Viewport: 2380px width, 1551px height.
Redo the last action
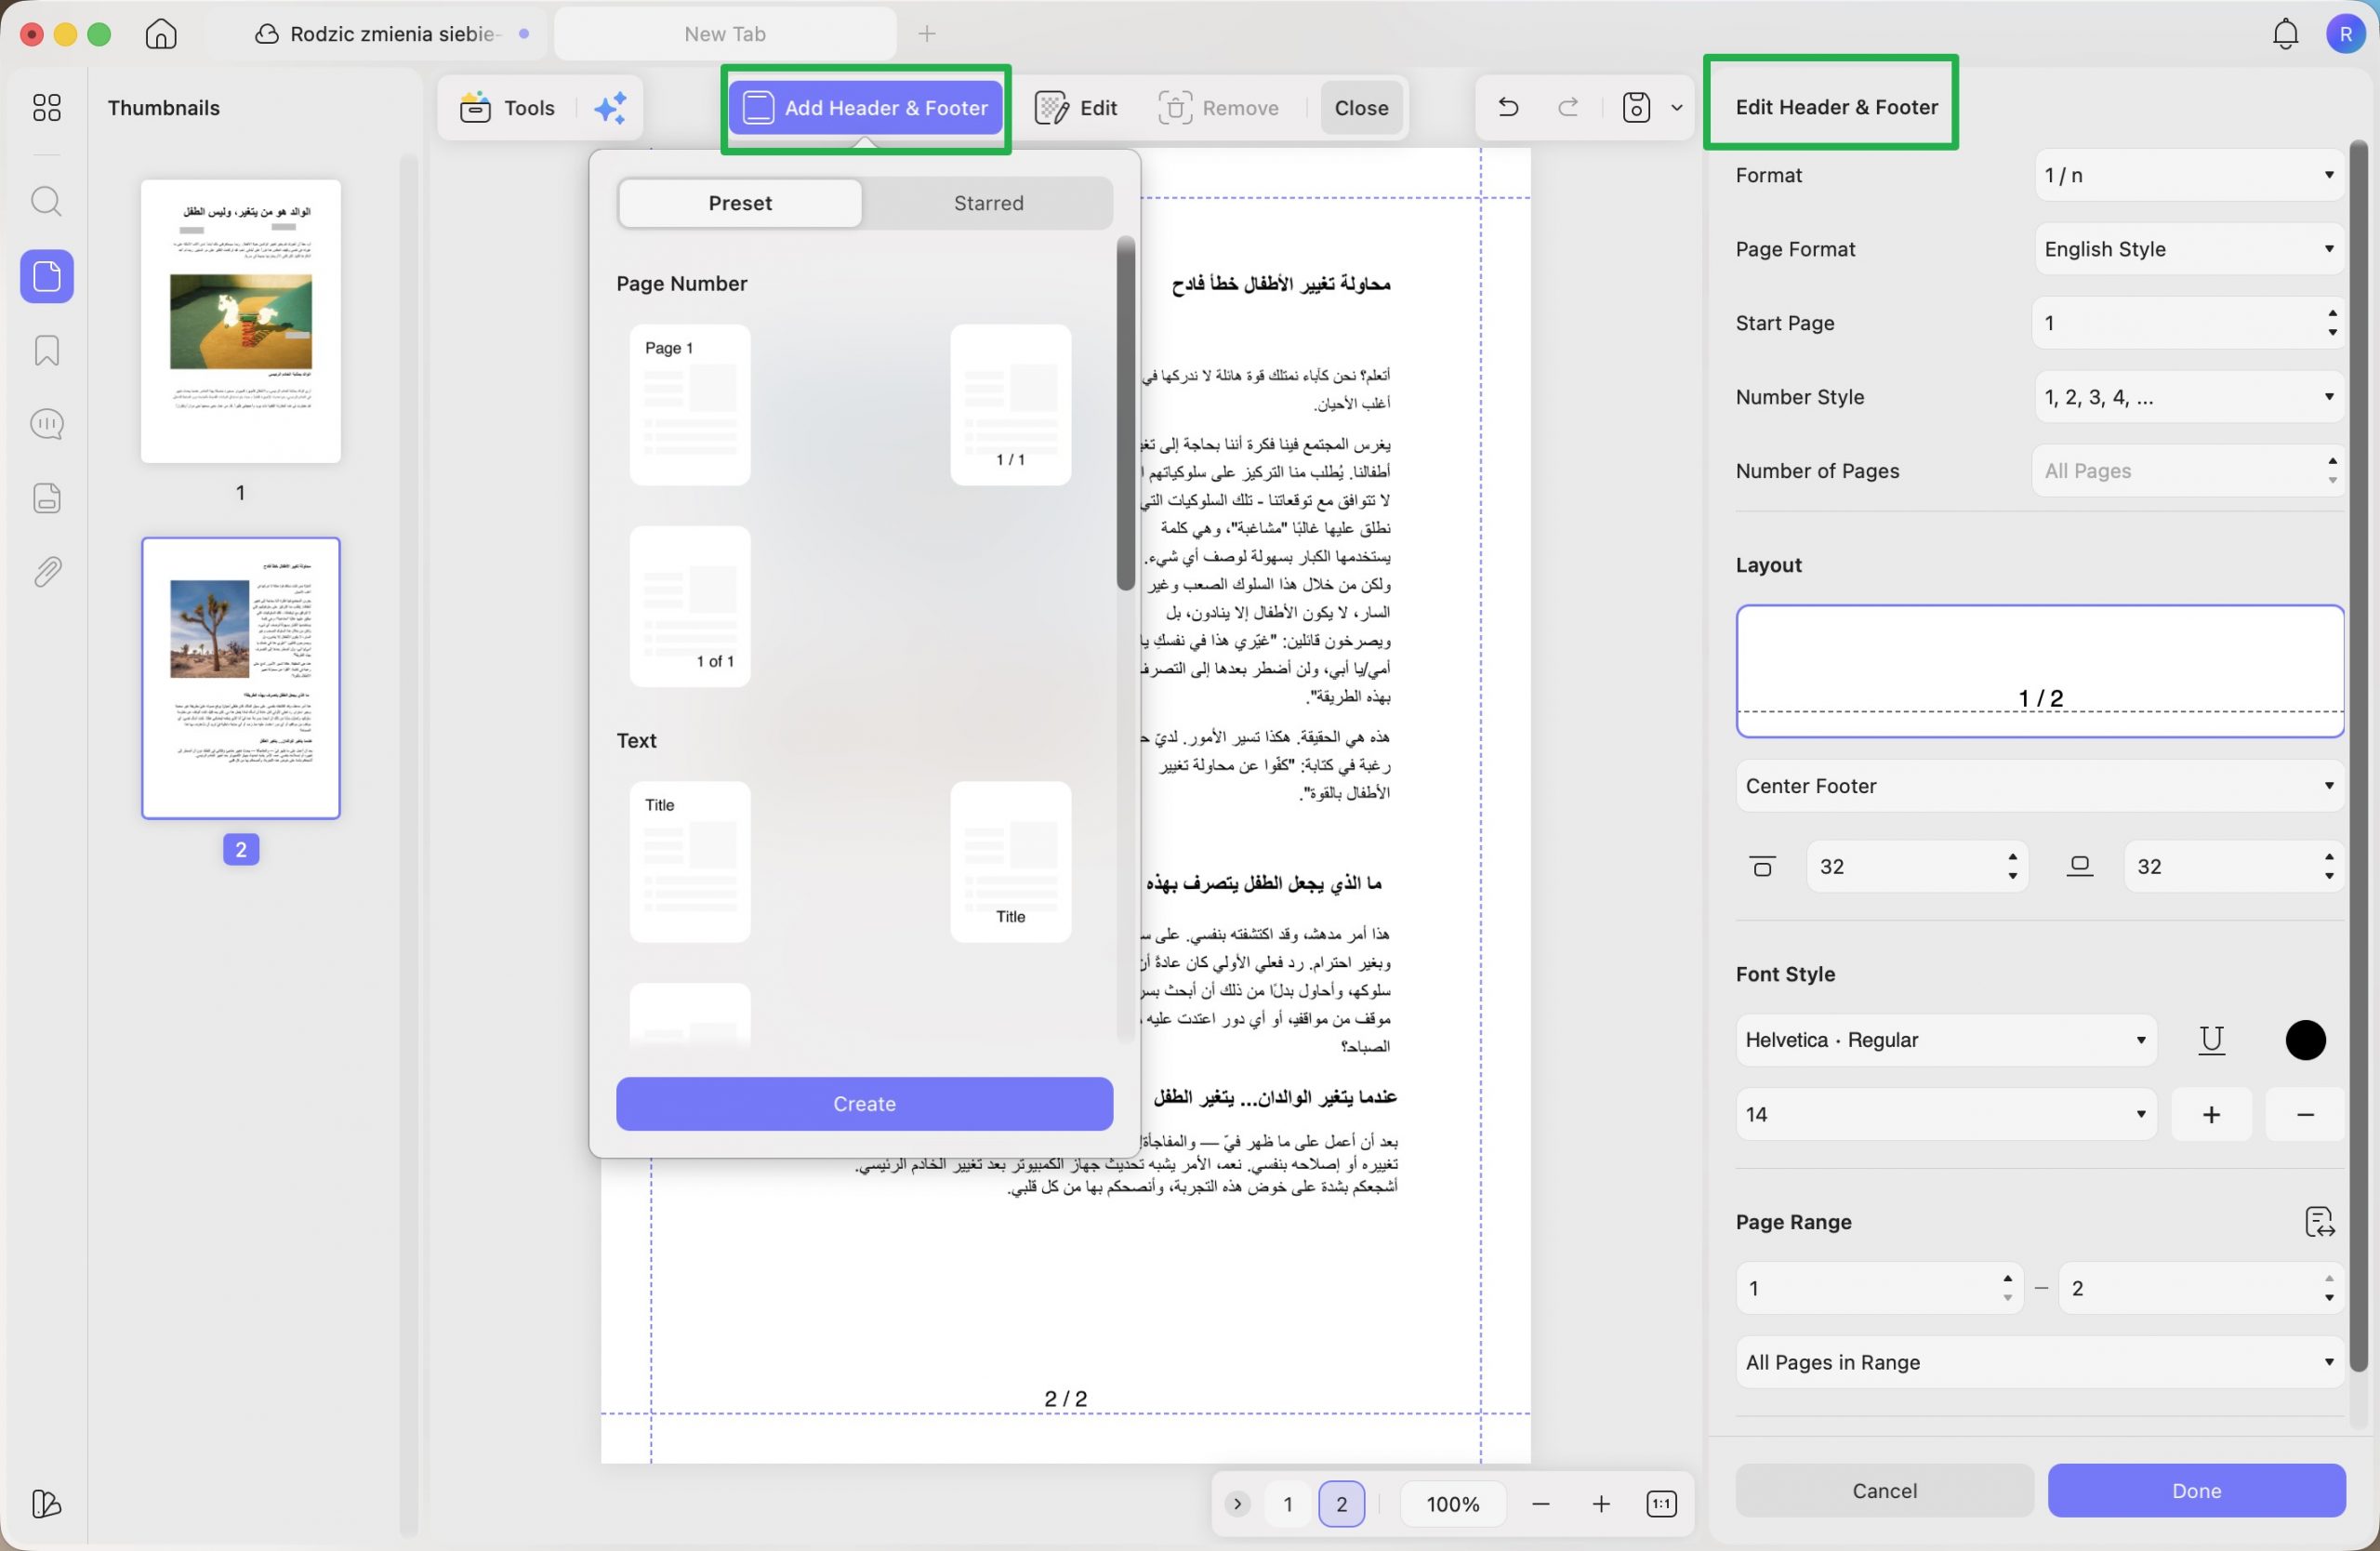click(x=1568, y=106)
